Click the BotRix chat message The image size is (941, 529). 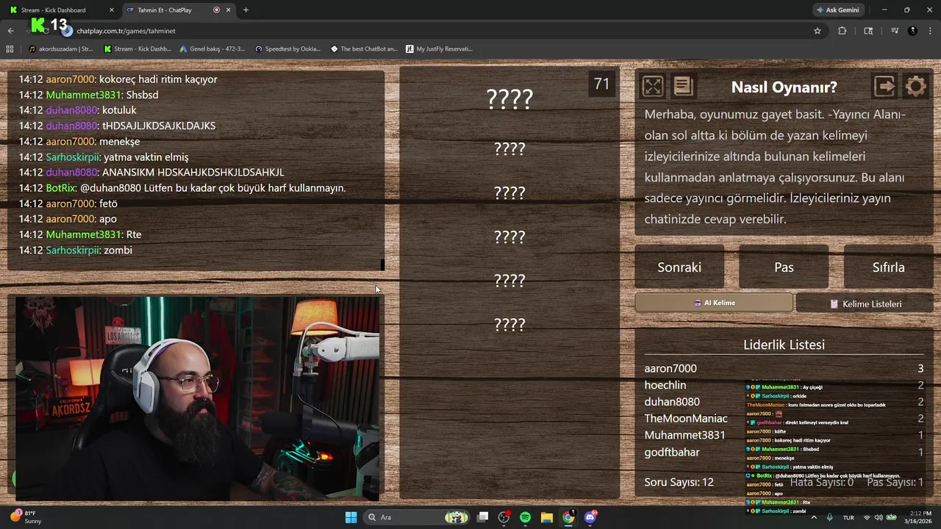(182, 188)
